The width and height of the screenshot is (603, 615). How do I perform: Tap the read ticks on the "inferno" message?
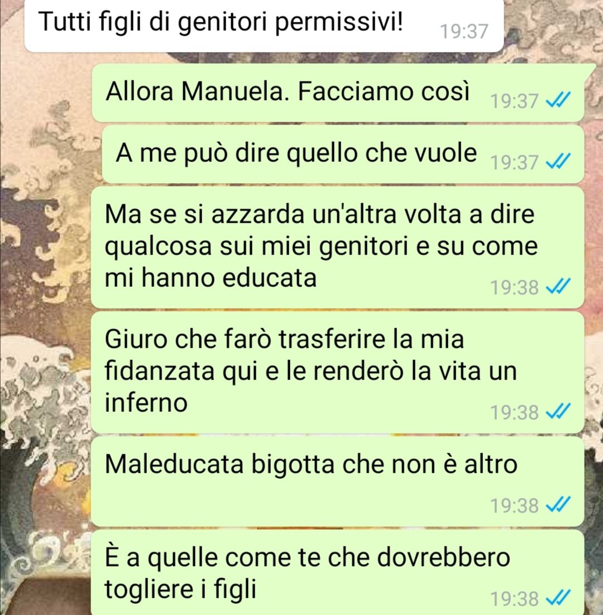pyautogui.click(x=558, y=412)
